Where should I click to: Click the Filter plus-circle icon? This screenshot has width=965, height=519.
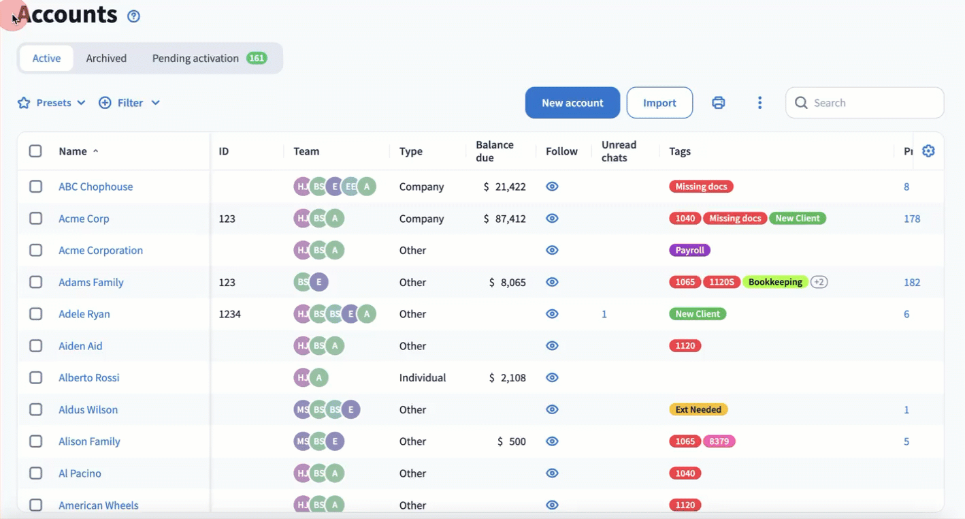(x=105, y=103)
